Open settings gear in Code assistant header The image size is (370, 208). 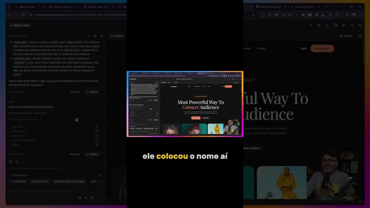click(95, 36)
